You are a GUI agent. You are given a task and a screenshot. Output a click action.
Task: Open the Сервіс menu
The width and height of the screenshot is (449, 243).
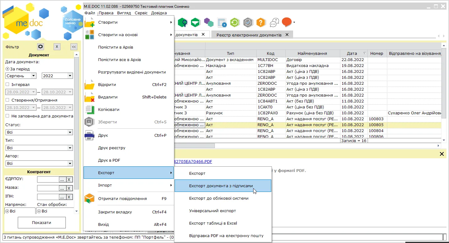click(141, 13)
